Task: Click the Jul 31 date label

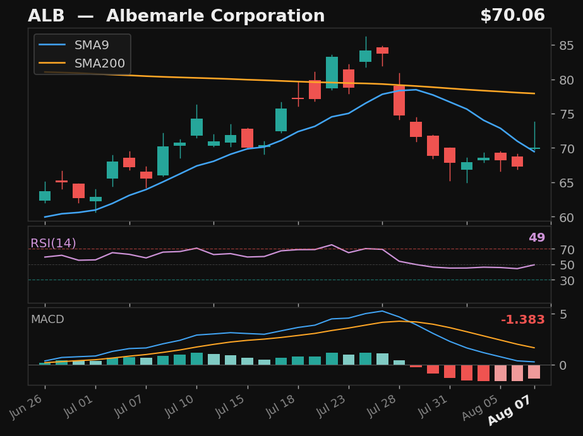Action: pyautogui.click(x=434, y=406)
